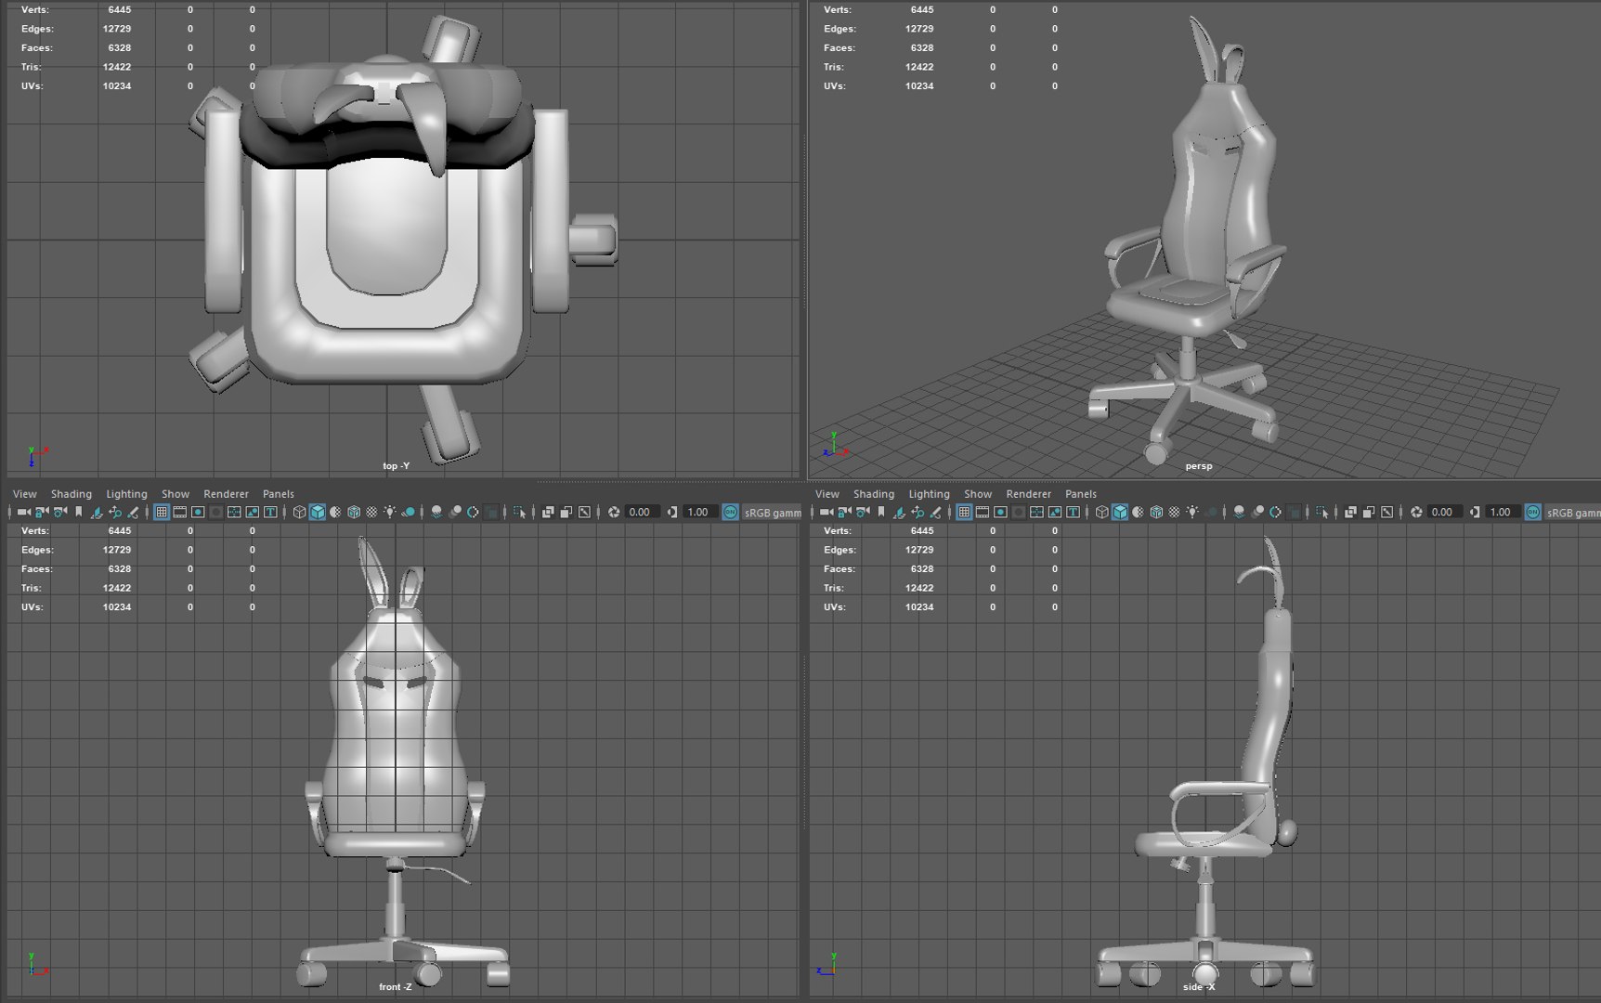Viewport: 1601px width, 1003px height.
Task: Click Safe Action icon in front panel toolbar
Action: click(252, 512)
